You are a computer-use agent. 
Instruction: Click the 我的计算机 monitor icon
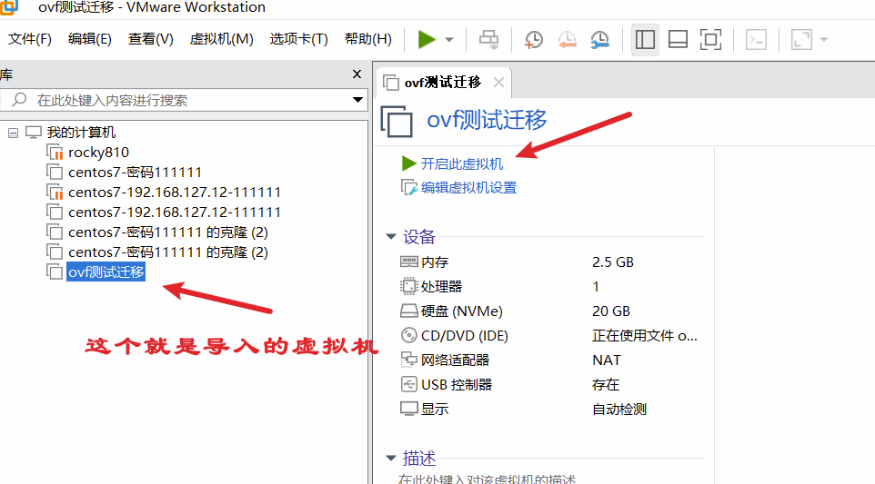coord(34,133)
